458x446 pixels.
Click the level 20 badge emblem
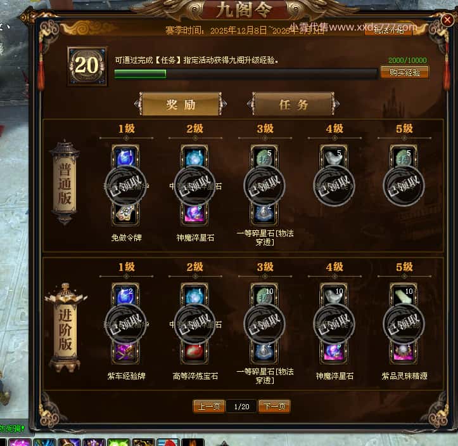(x=87, y=66)
